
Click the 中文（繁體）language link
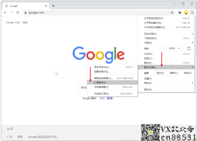coord(107,98)
